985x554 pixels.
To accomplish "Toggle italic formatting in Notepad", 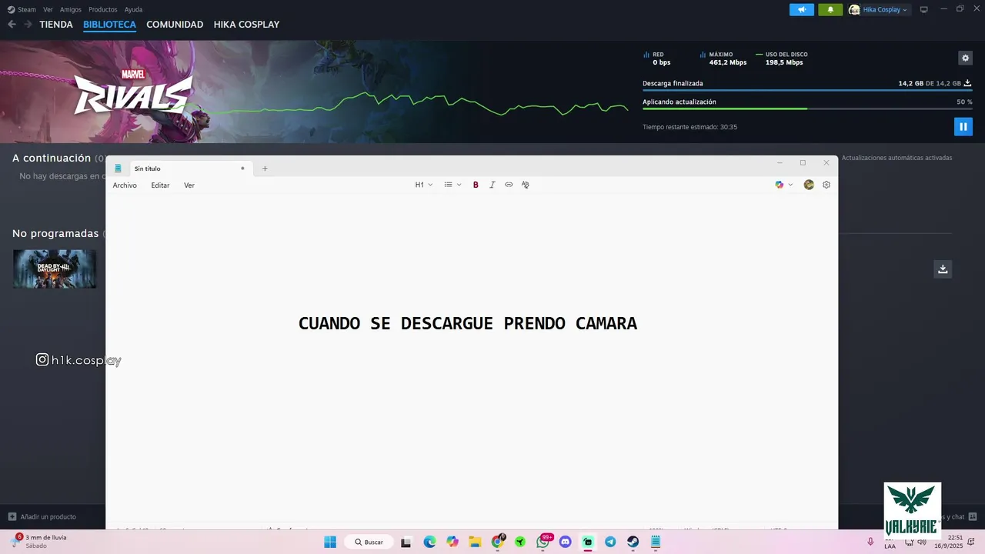I will [492, 185].
